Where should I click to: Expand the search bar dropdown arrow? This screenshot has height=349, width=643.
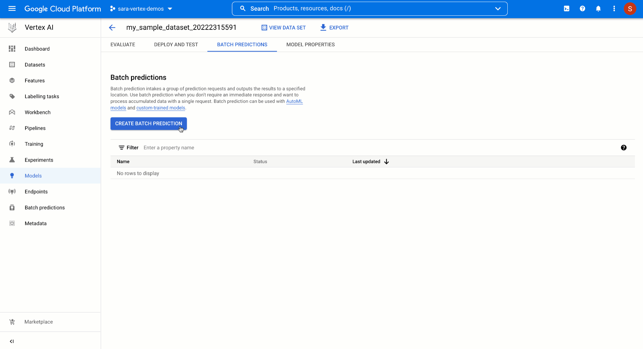click(498, 9)
